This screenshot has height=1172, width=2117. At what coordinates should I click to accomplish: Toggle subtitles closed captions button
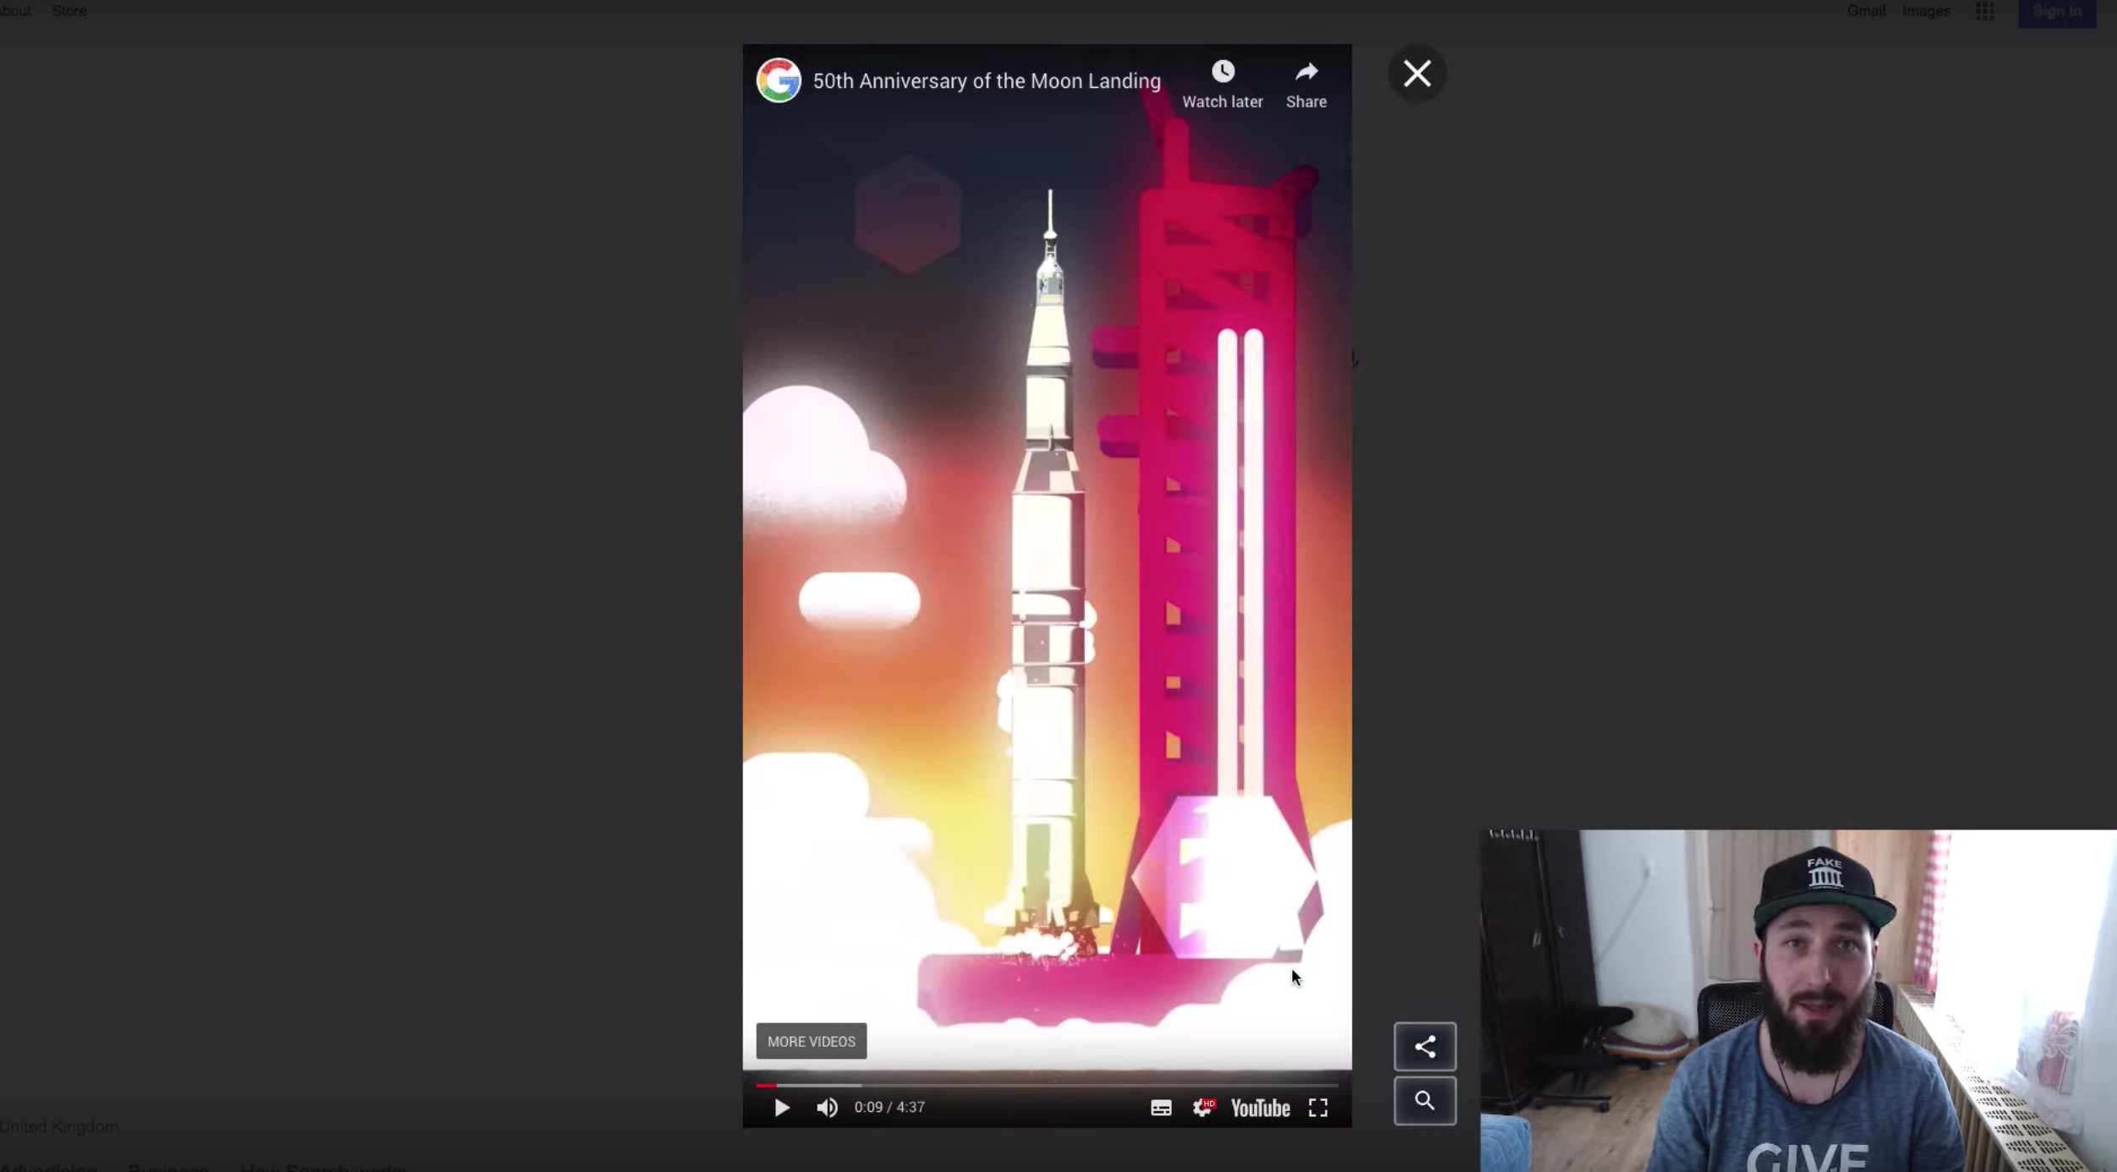(x=1161, y=1108)
